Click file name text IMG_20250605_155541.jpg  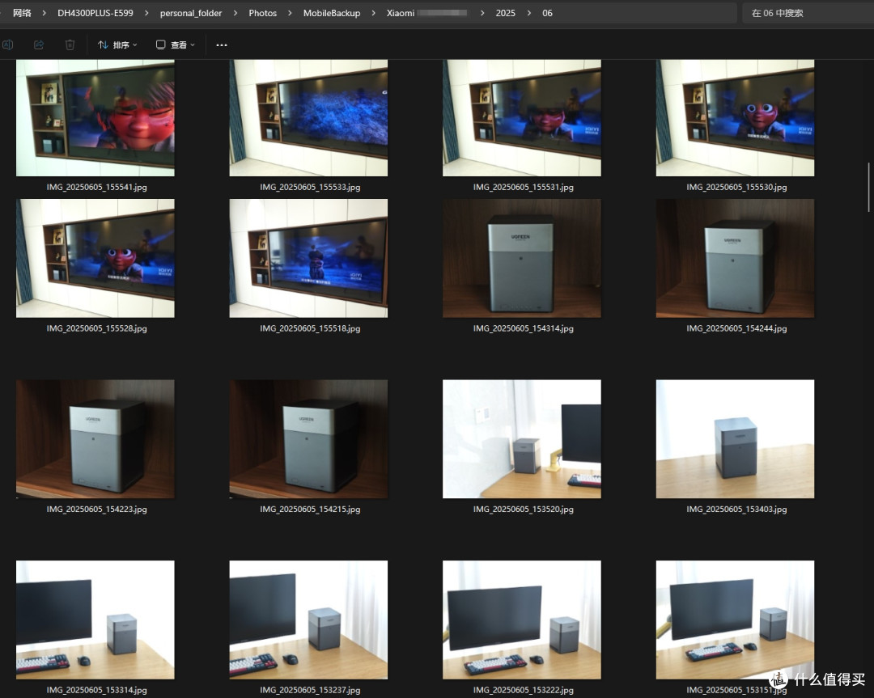point(96,187)
